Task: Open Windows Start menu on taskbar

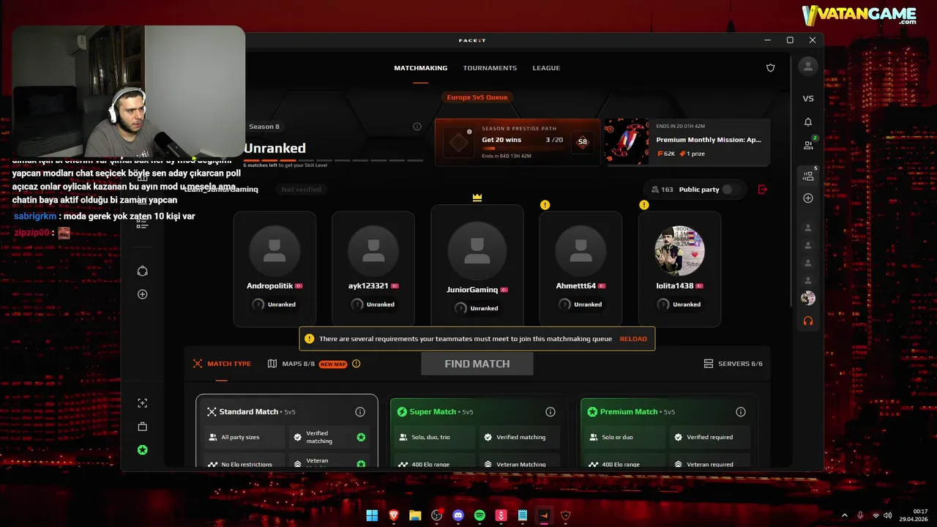Action: 372,515
